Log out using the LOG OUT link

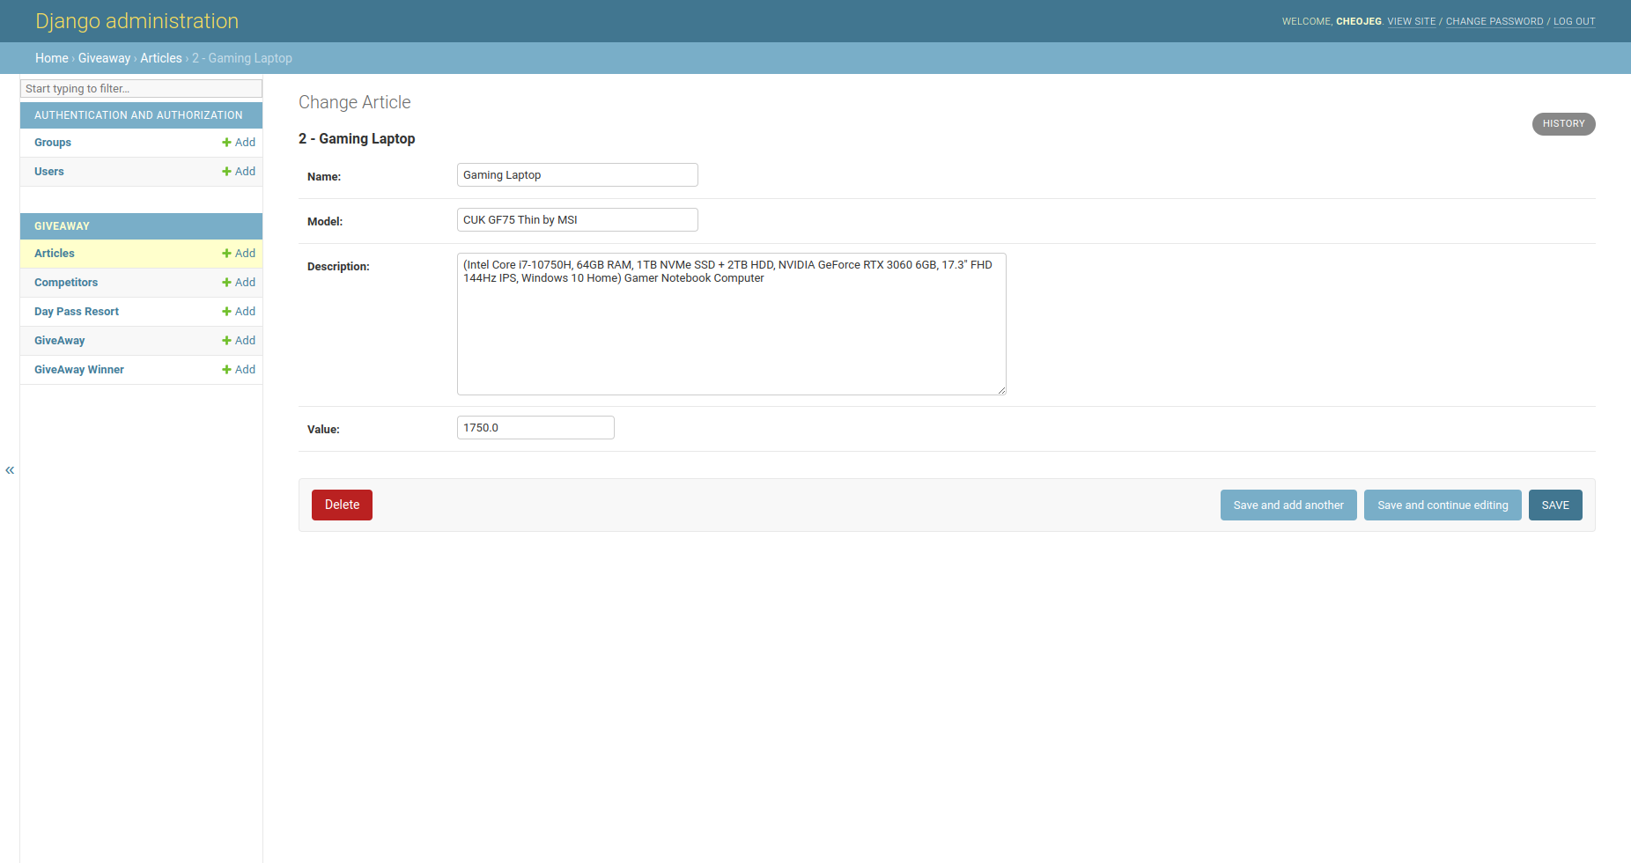coord(1574,21)
